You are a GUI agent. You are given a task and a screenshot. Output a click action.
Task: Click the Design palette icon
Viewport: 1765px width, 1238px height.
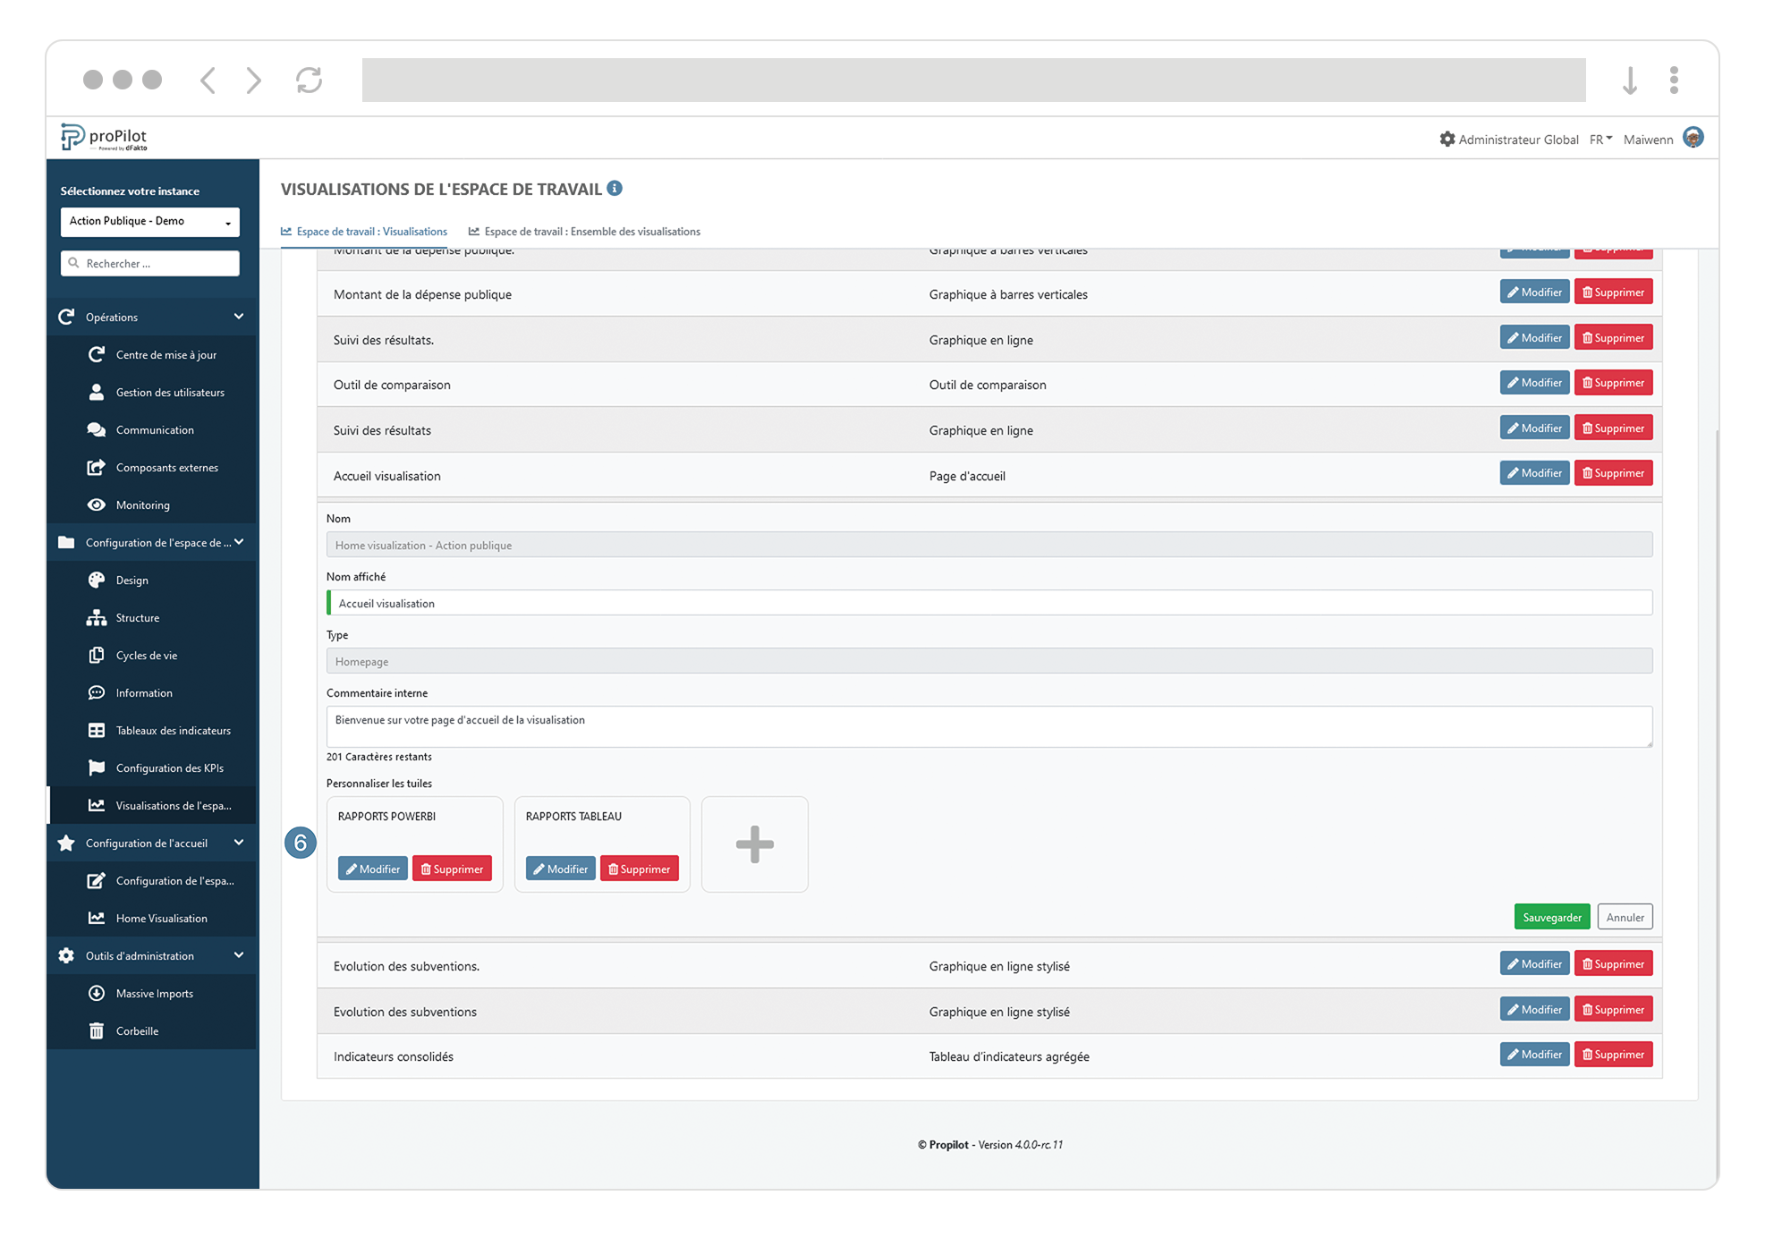(97, 580)
